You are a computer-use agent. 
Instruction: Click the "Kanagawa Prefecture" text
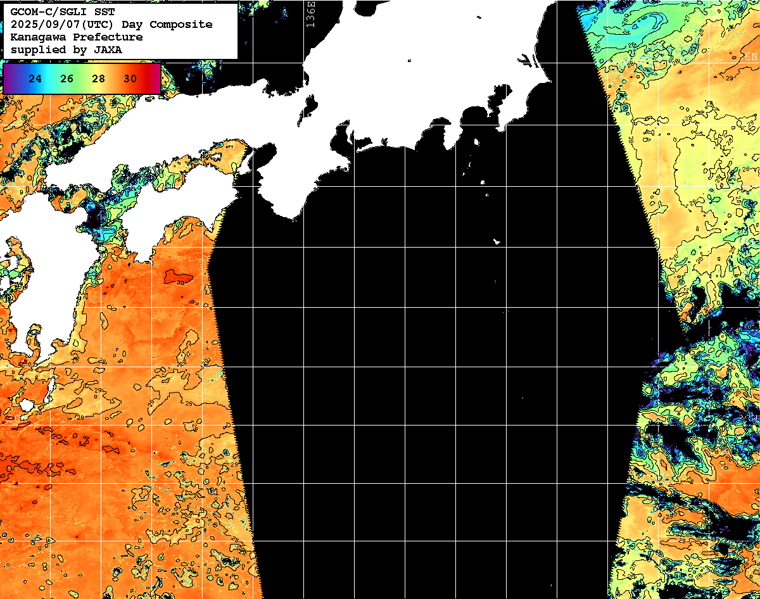[x=77, y=37]
